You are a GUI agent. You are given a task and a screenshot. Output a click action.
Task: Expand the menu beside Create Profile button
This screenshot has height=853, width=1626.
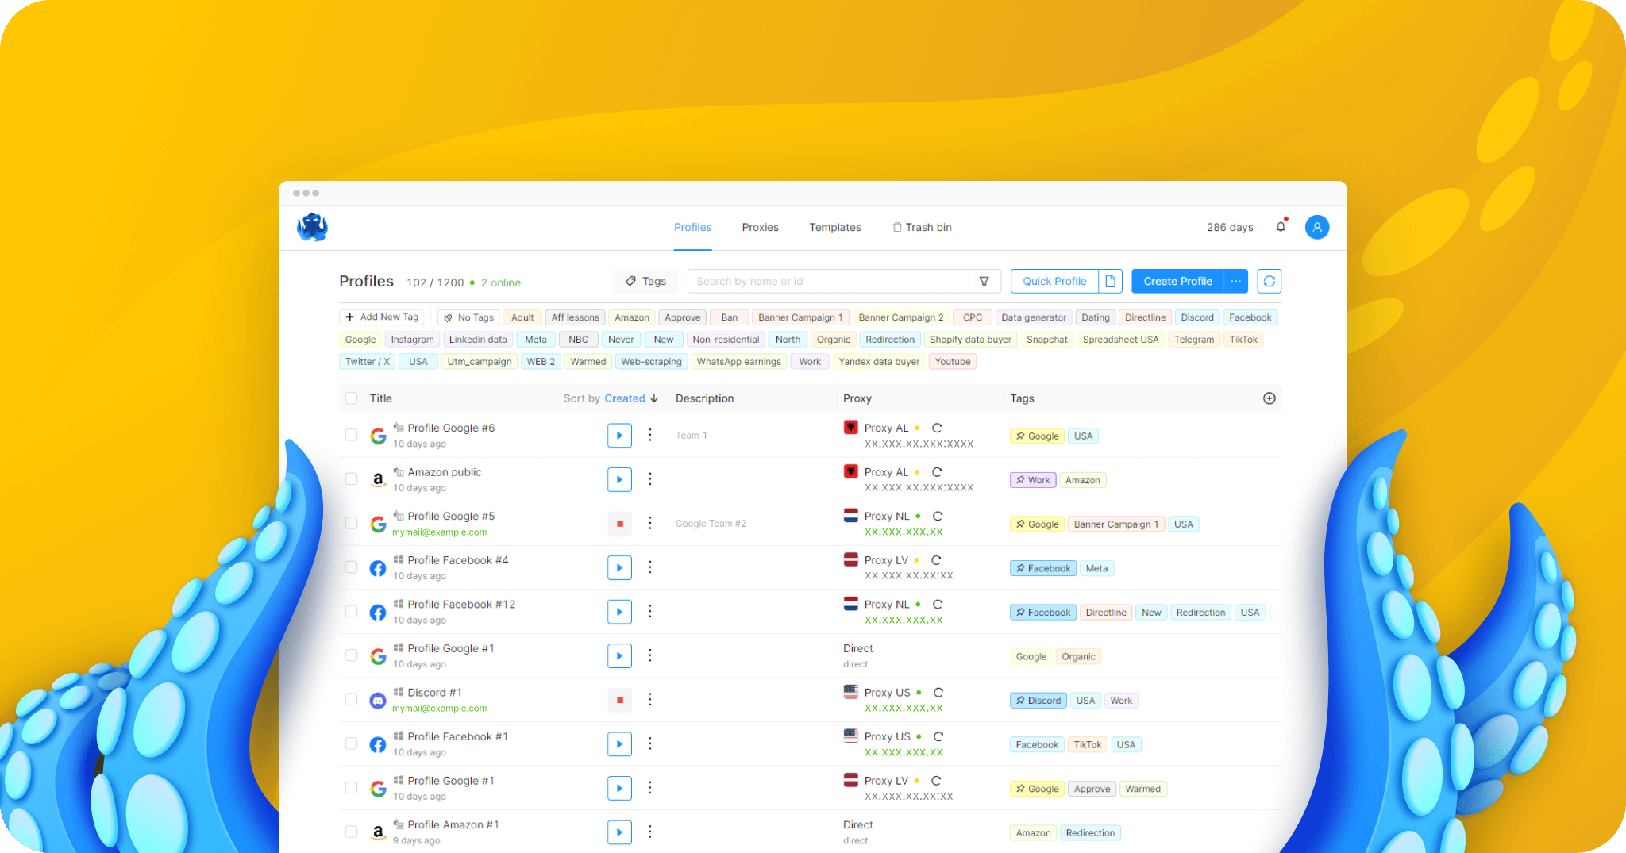[x=1235, y=281]
